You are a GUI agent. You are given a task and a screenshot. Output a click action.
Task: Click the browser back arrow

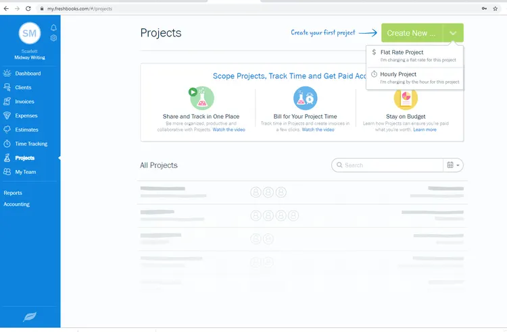pyautogui.click(x=6, y=9)
